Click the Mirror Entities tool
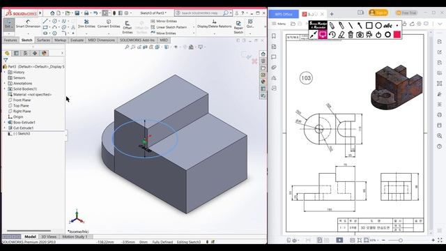The height and width of the screenshot is (251, 446). (x=164, y=21)
